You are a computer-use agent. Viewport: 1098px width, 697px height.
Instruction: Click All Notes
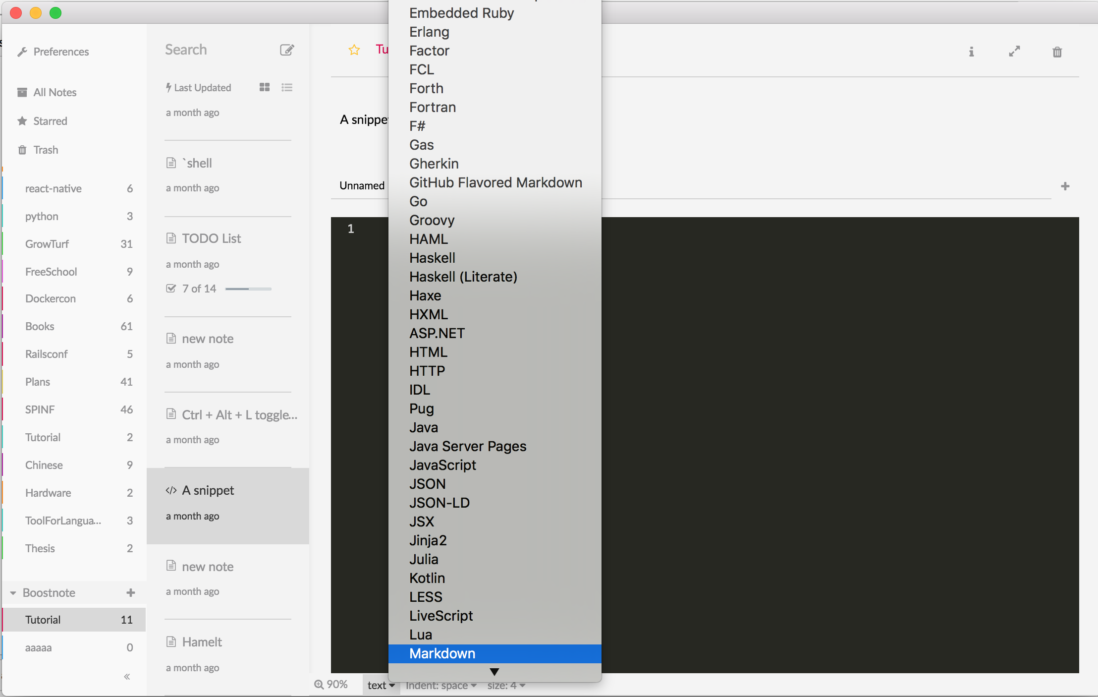pos(55,92)
